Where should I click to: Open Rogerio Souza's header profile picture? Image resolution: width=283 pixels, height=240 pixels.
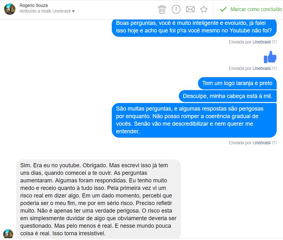click(10, 9)
